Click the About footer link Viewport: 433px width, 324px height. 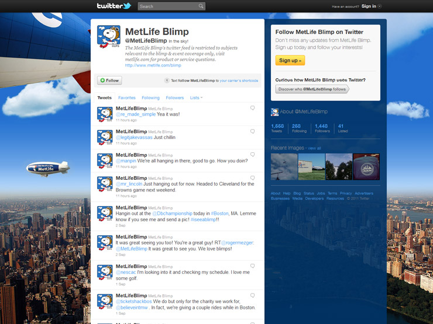click(276, 193)
